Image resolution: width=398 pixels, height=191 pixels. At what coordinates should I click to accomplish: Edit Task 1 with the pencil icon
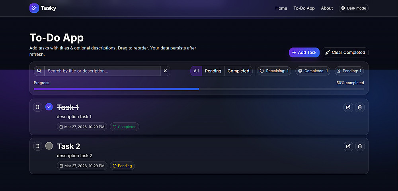click(348, 107)
